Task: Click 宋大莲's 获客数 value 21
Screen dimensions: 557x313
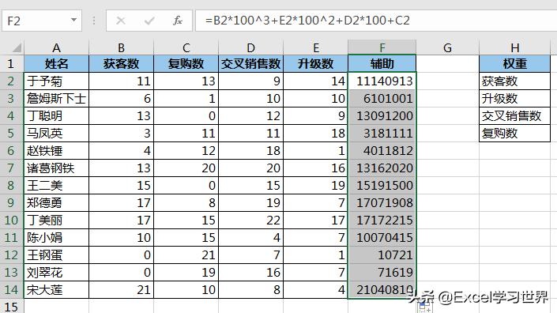Action: click(x=121, y=290)
